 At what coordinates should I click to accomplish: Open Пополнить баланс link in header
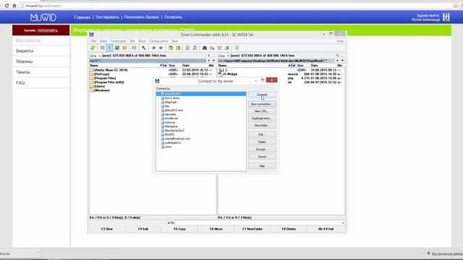pos(142,17)
